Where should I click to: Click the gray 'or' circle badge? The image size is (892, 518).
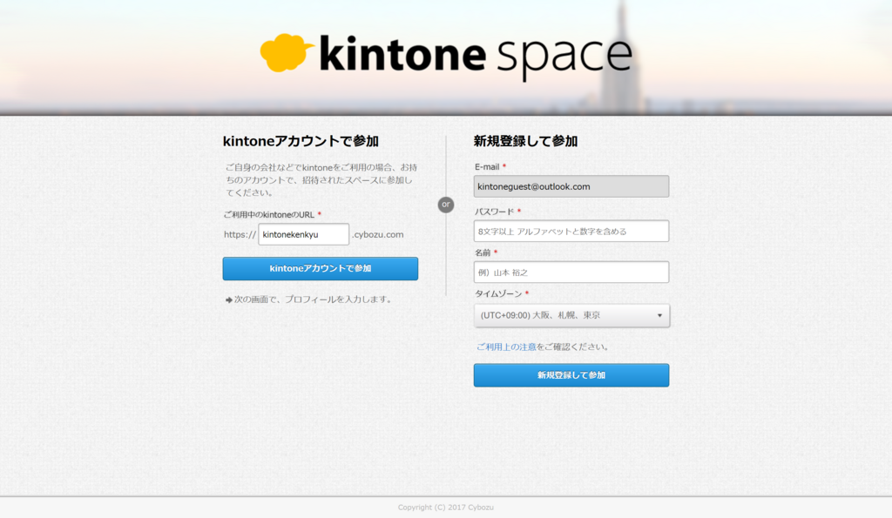[x=446, y=205]
